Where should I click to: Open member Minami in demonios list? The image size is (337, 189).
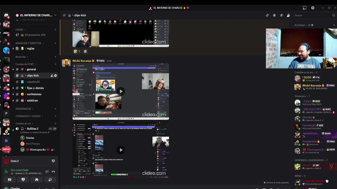tap(315, 166)
